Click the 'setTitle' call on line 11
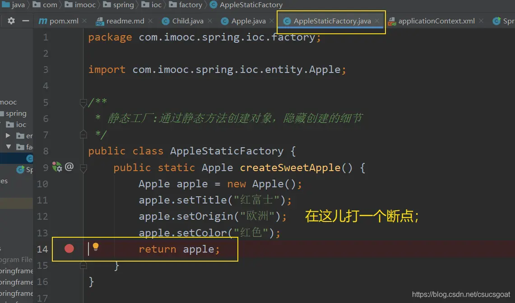515x303 pixels. (202, 200)
